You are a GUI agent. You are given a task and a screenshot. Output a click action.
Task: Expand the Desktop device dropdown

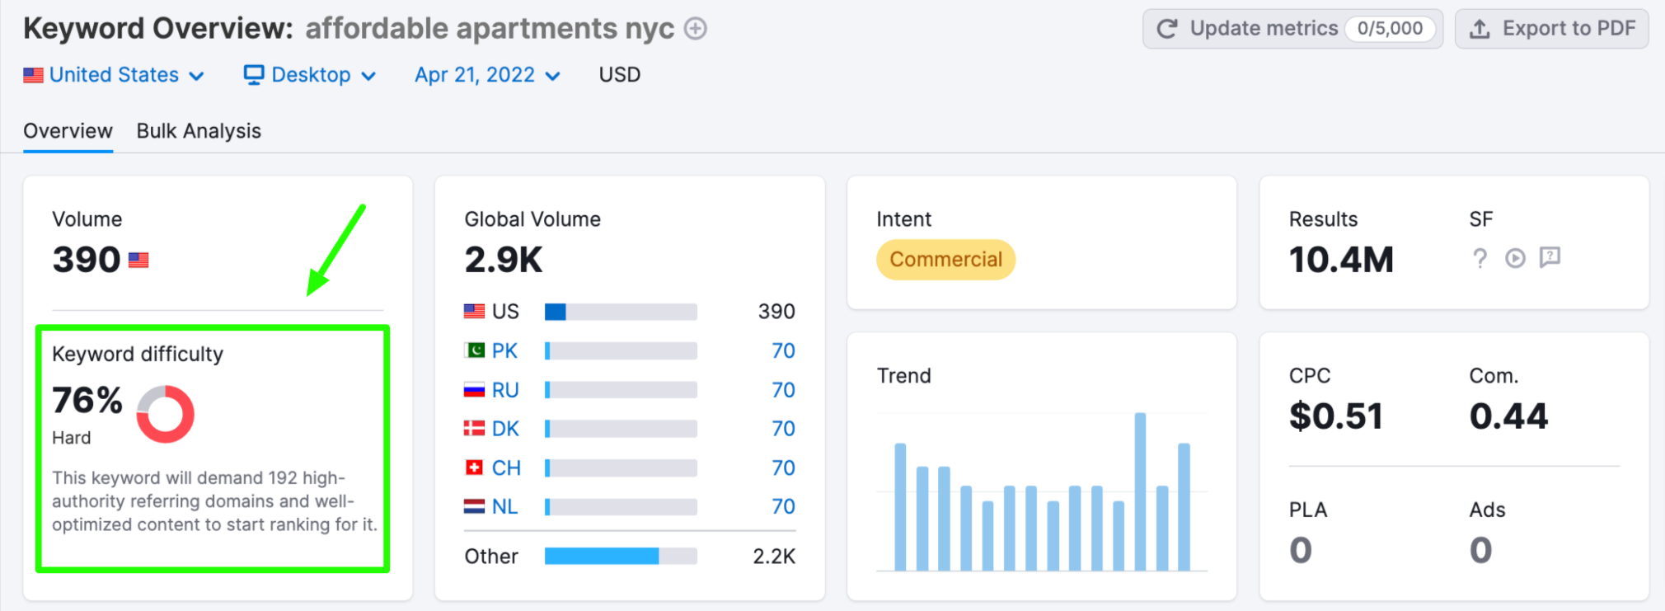[310, 75]
